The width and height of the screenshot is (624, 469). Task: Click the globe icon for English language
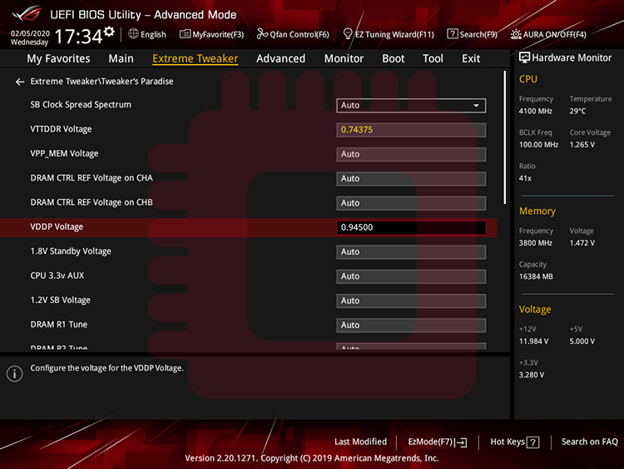click(133, 34)
